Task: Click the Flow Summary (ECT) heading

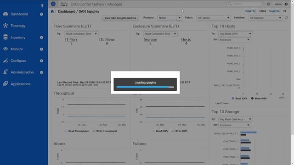Action: tap(72, 26)
